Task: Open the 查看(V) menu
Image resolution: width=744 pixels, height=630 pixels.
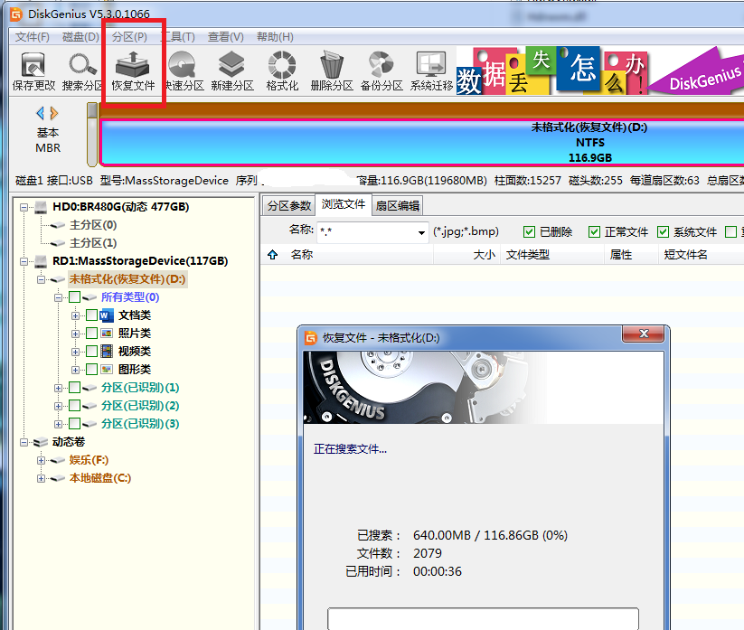Action: tap(226, 37)
